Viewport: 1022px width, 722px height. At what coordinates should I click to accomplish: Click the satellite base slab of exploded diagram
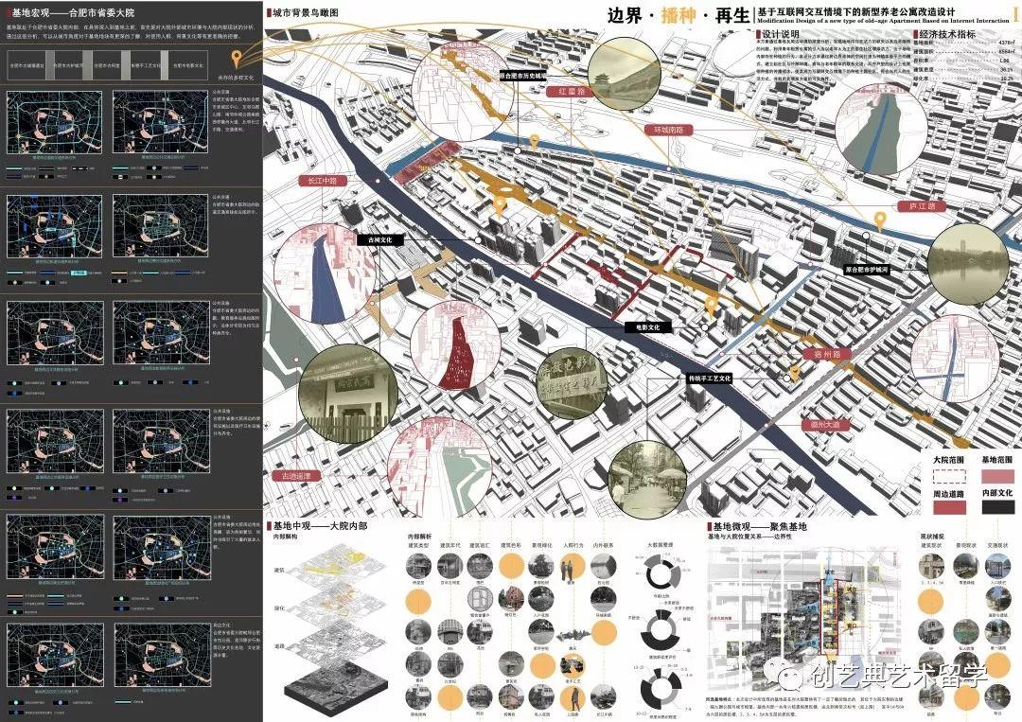pos(334,688)
